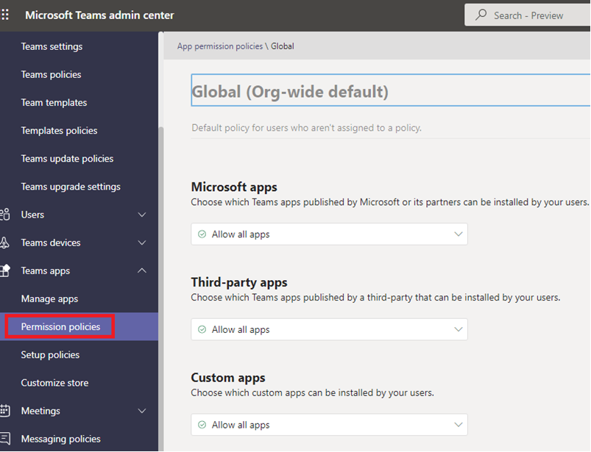Go to Team templates
This screenshot has width=591, height=452.
54,102
